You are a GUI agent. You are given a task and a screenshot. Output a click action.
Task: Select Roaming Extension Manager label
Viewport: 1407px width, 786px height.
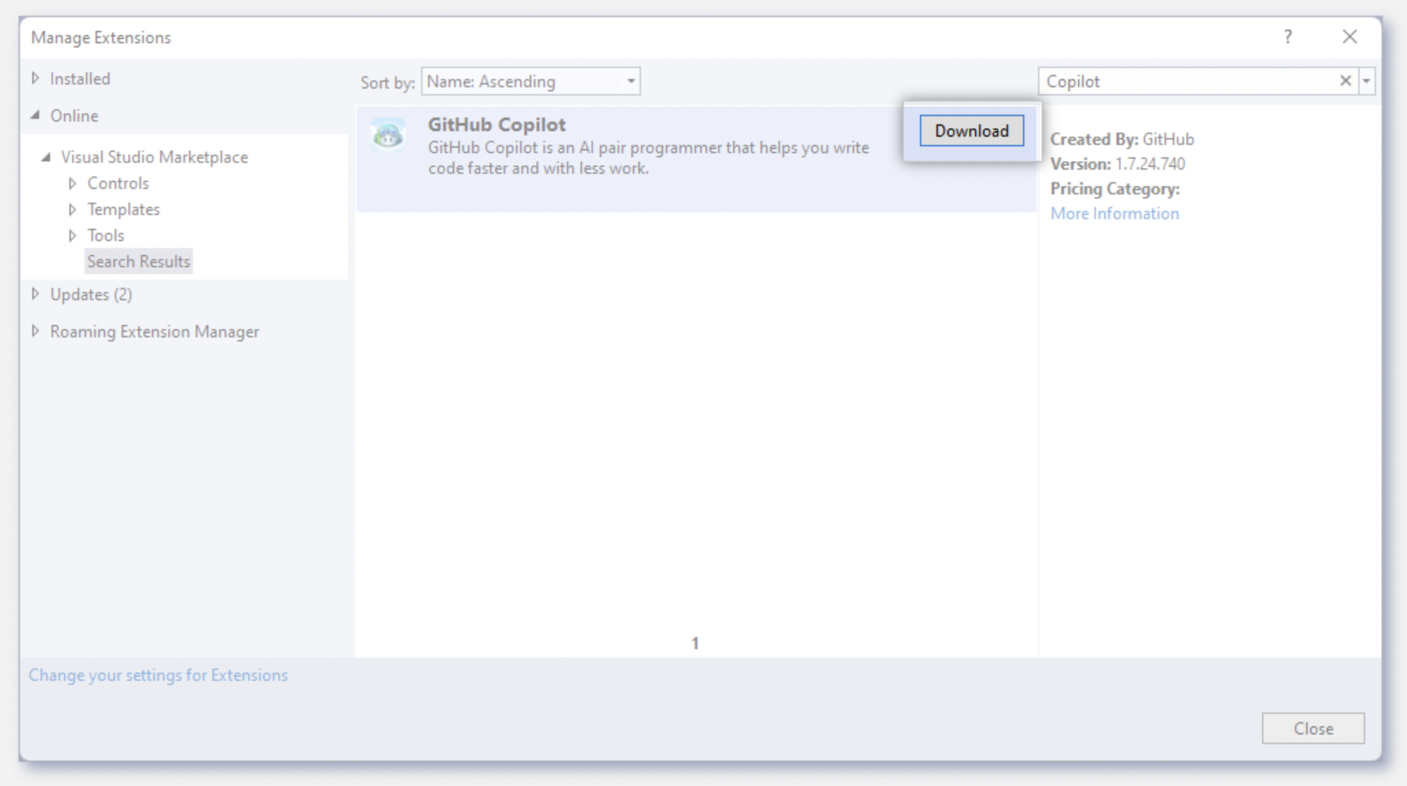155,331
